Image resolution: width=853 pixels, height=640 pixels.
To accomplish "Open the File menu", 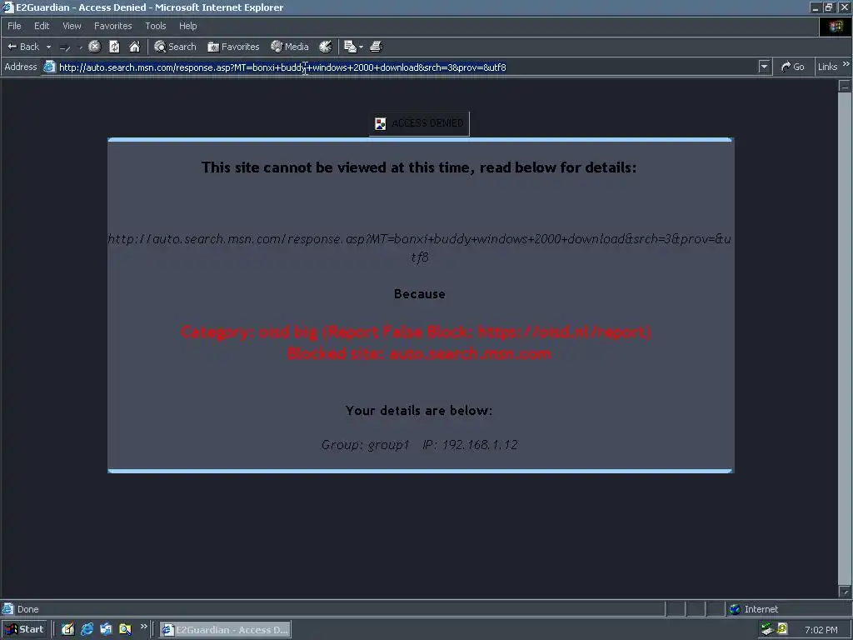I will tap(14, 26).
